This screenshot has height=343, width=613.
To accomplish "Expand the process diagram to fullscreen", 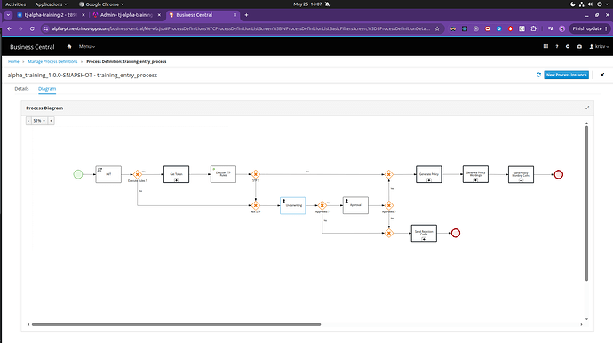I will [587, 108].
